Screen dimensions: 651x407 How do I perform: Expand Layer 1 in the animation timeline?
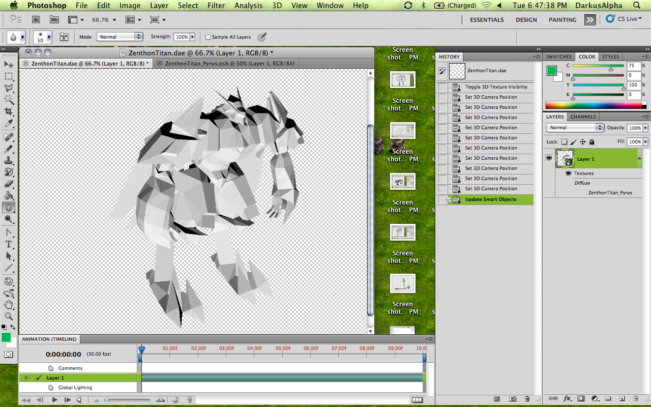coord(27,378)
